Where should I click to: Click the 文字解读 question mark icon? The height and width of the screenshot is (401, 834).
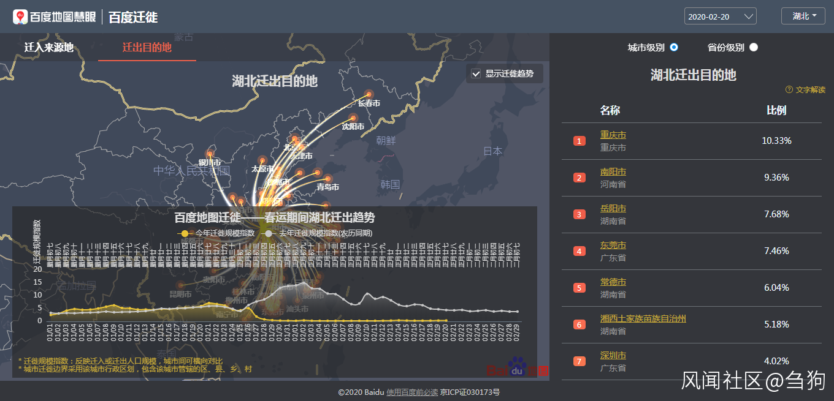789,90
